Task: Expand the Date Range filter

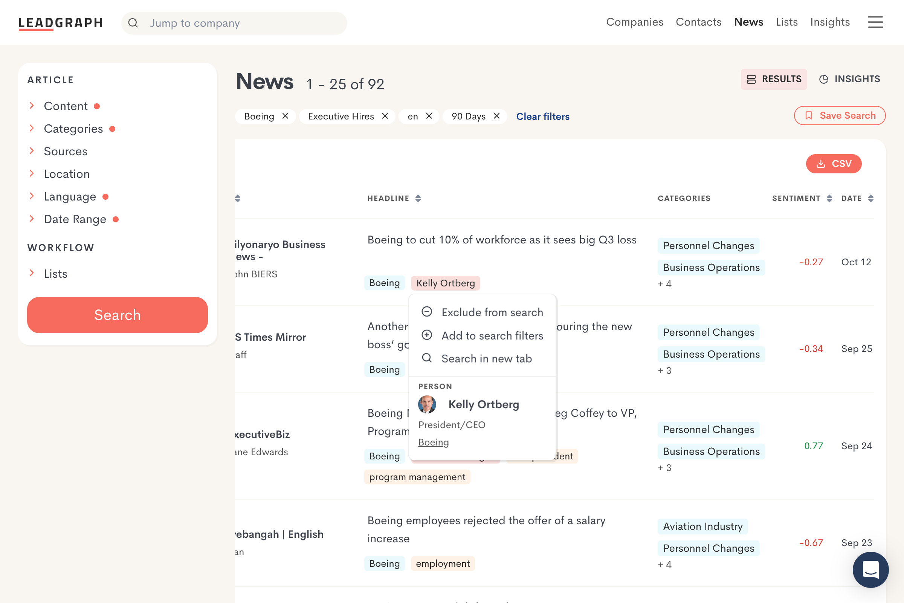Action: coord(75,219)
